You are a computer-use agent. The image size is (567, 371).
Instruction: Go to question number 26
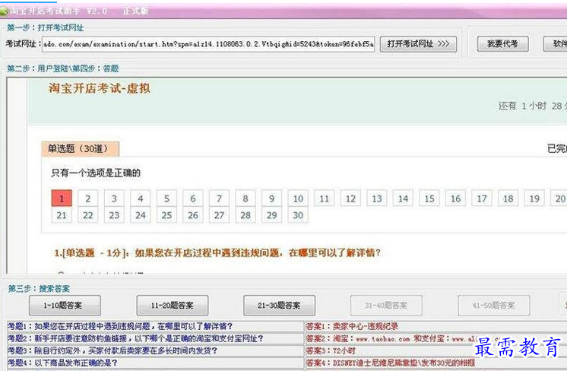[193, 215]
